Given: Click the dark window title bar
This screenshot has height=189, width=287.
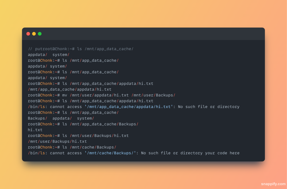Looking at the screenshot, I should pyautogui.click(x=143, y=34).
